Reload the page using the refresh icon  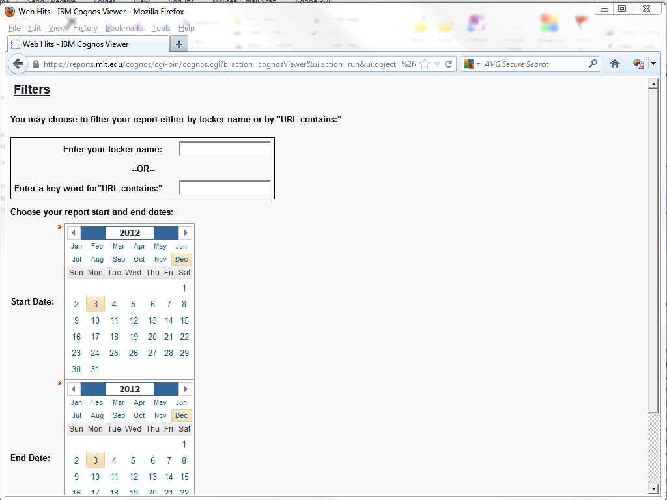pos(449,64)
